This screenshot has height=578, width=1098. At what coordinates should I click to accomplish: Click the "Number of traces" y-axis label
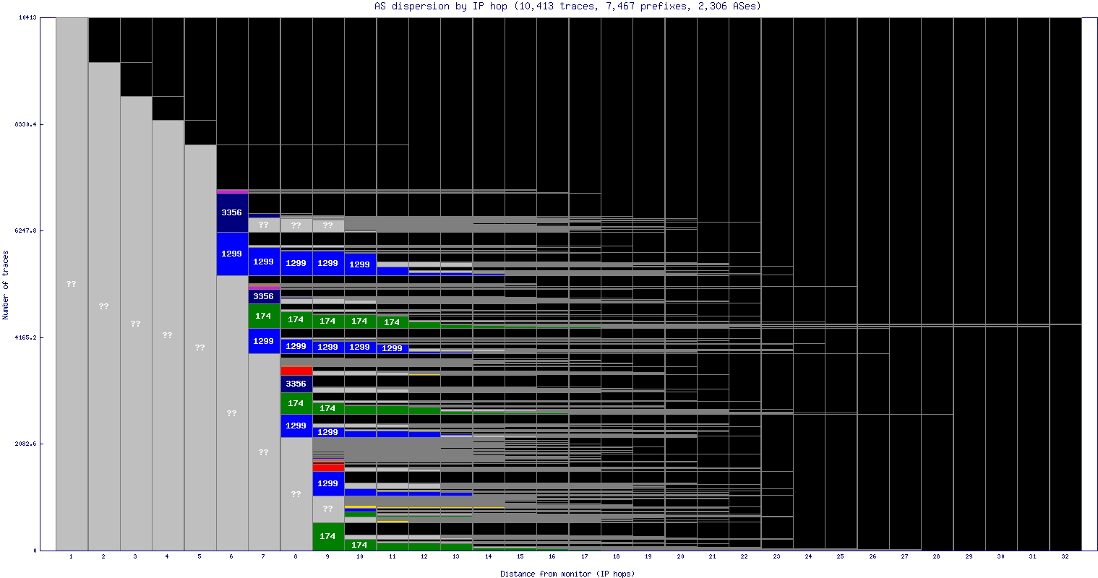click(x=6, y=285)
